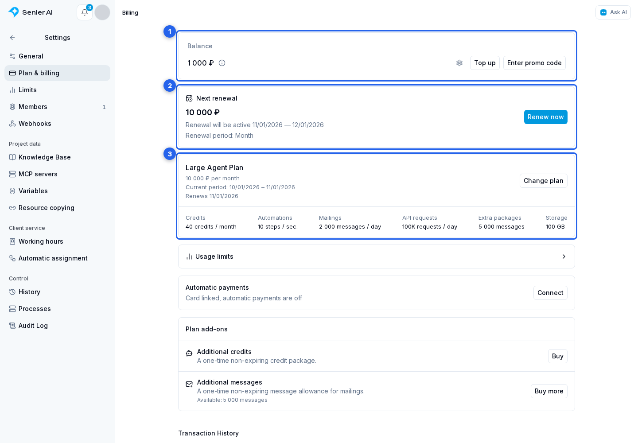
Task: Click the Additional credits icon
Action: tap(189, 354)
